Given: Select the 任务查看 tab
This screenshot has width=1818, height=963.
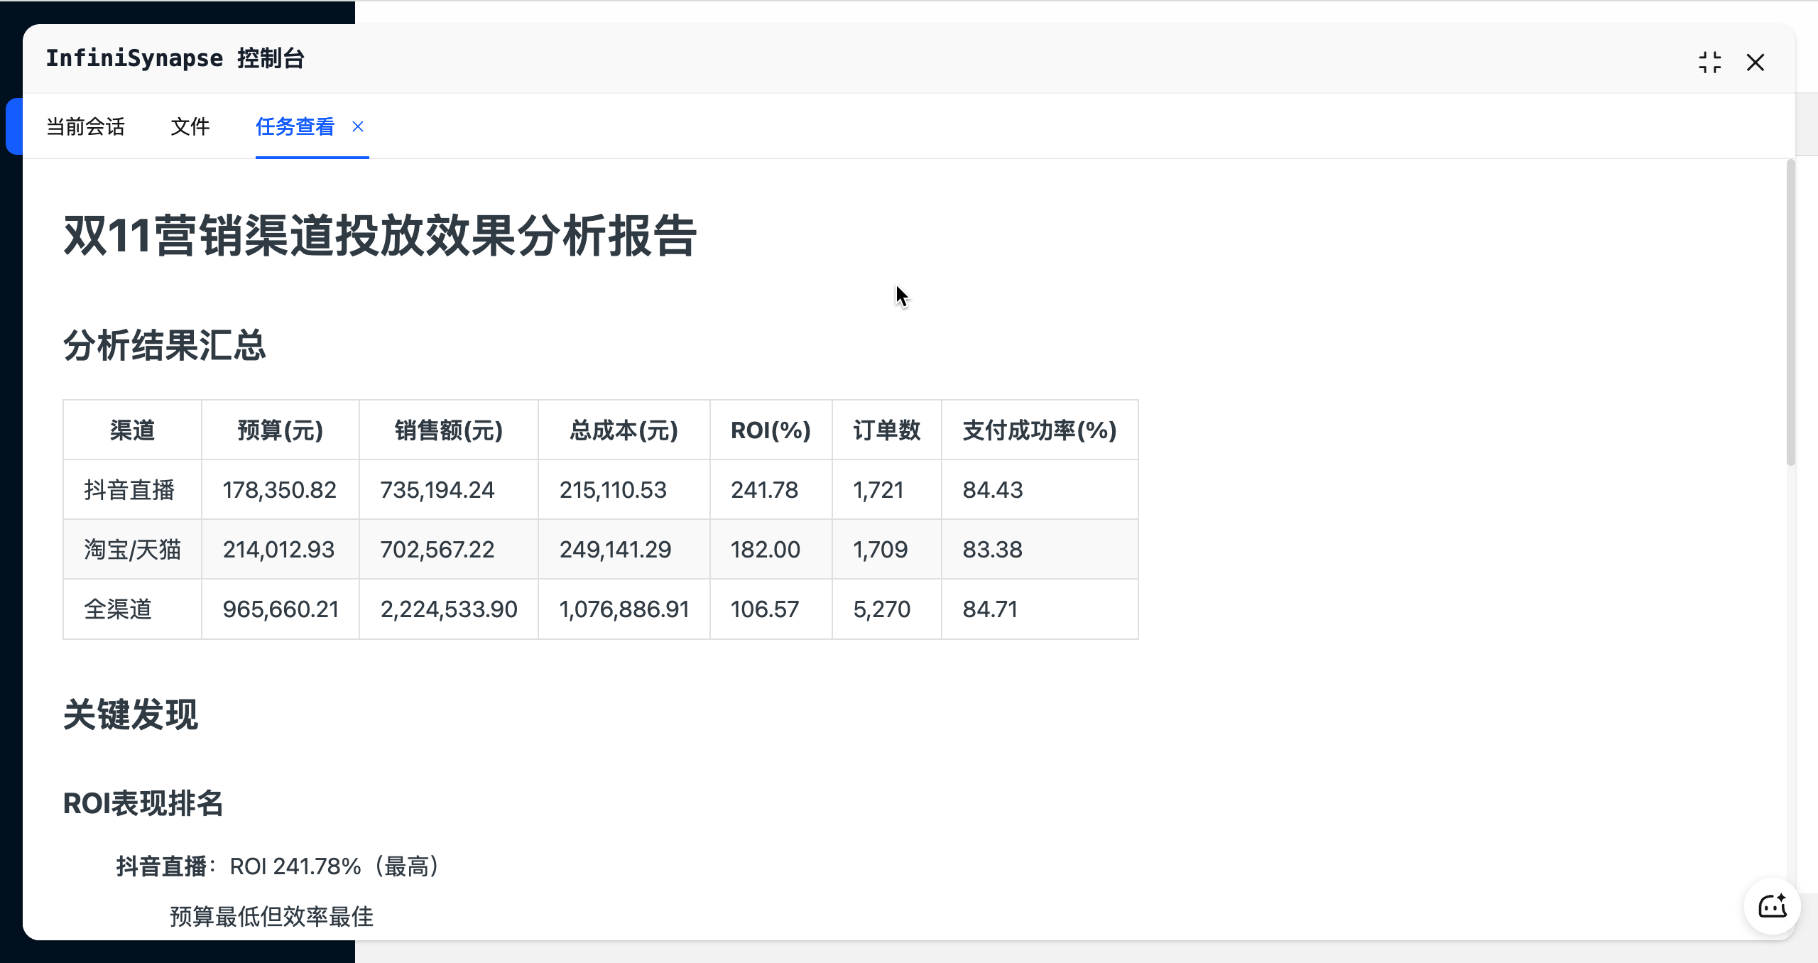Looking at the screenshot, I should [x=295, y=126].
